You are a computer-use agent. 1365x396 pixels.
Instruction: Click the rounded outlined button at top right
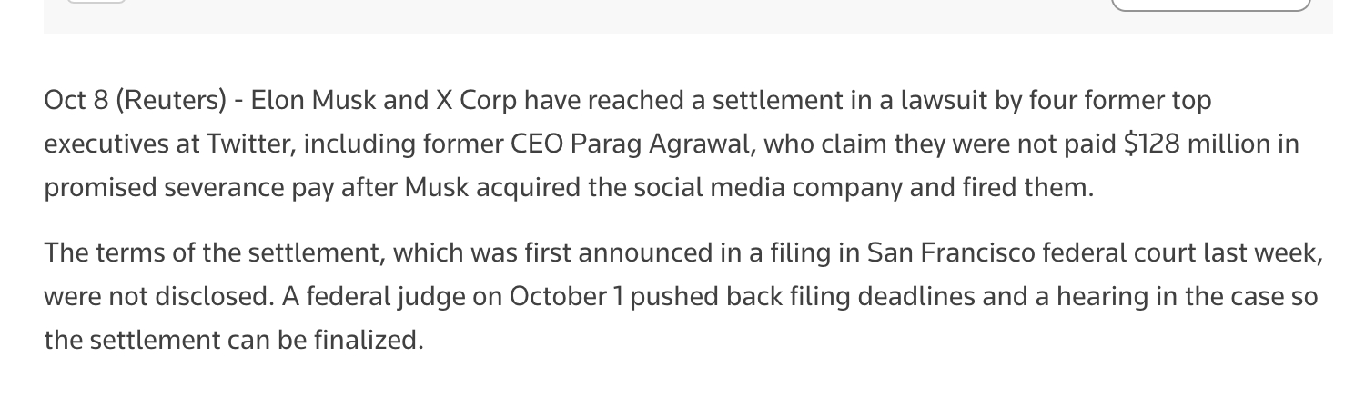[1210, 5]
